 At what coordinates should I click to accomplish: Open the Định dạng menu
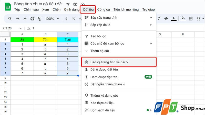pos(72,10)
